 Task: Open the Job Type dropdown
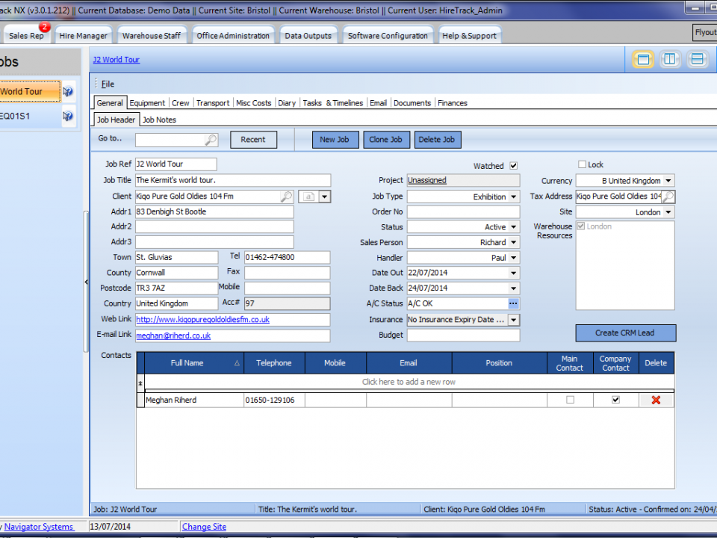(x=513, y=197)
